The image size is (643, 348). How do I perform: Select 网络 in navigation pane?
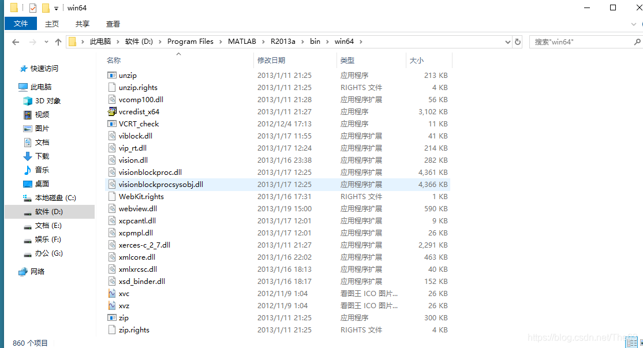point(38,272)
